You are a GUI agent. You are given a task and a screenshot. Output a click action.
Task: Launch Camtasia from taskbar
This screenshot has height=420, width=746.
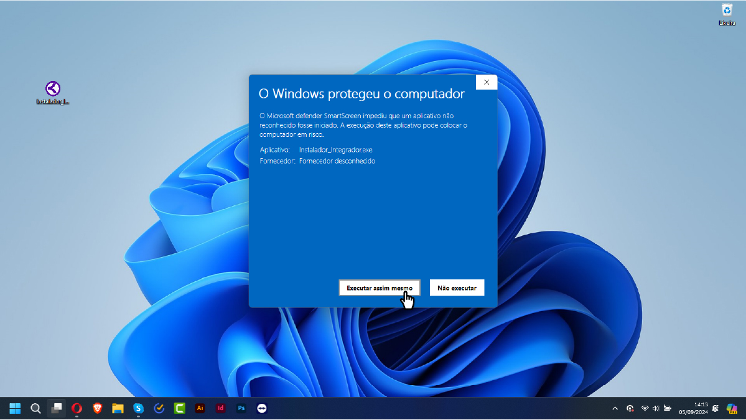(180, 408)
